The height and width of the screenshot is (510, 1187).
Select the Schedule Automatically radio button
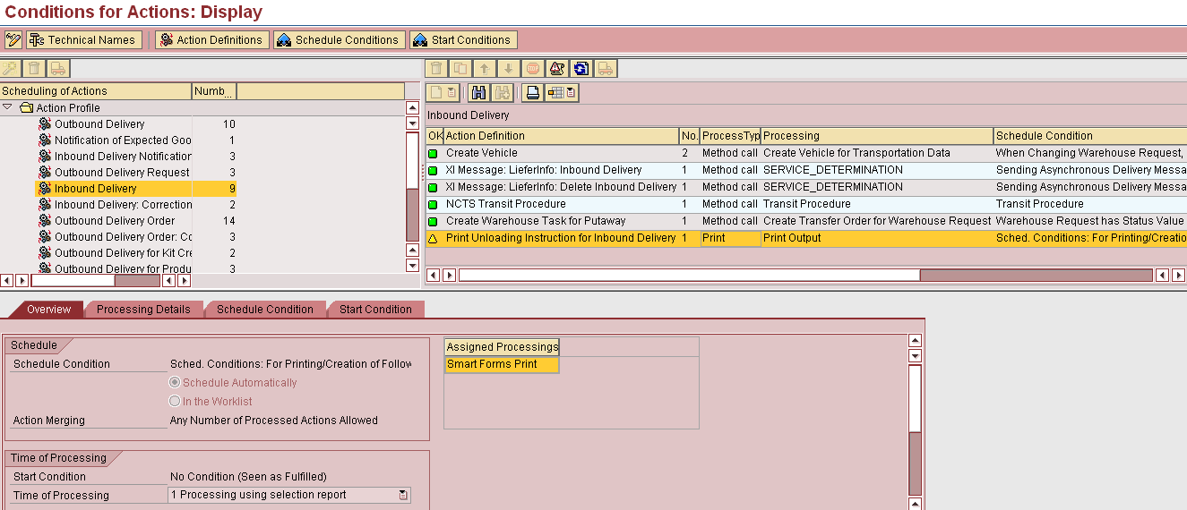(x=176, y=383)
